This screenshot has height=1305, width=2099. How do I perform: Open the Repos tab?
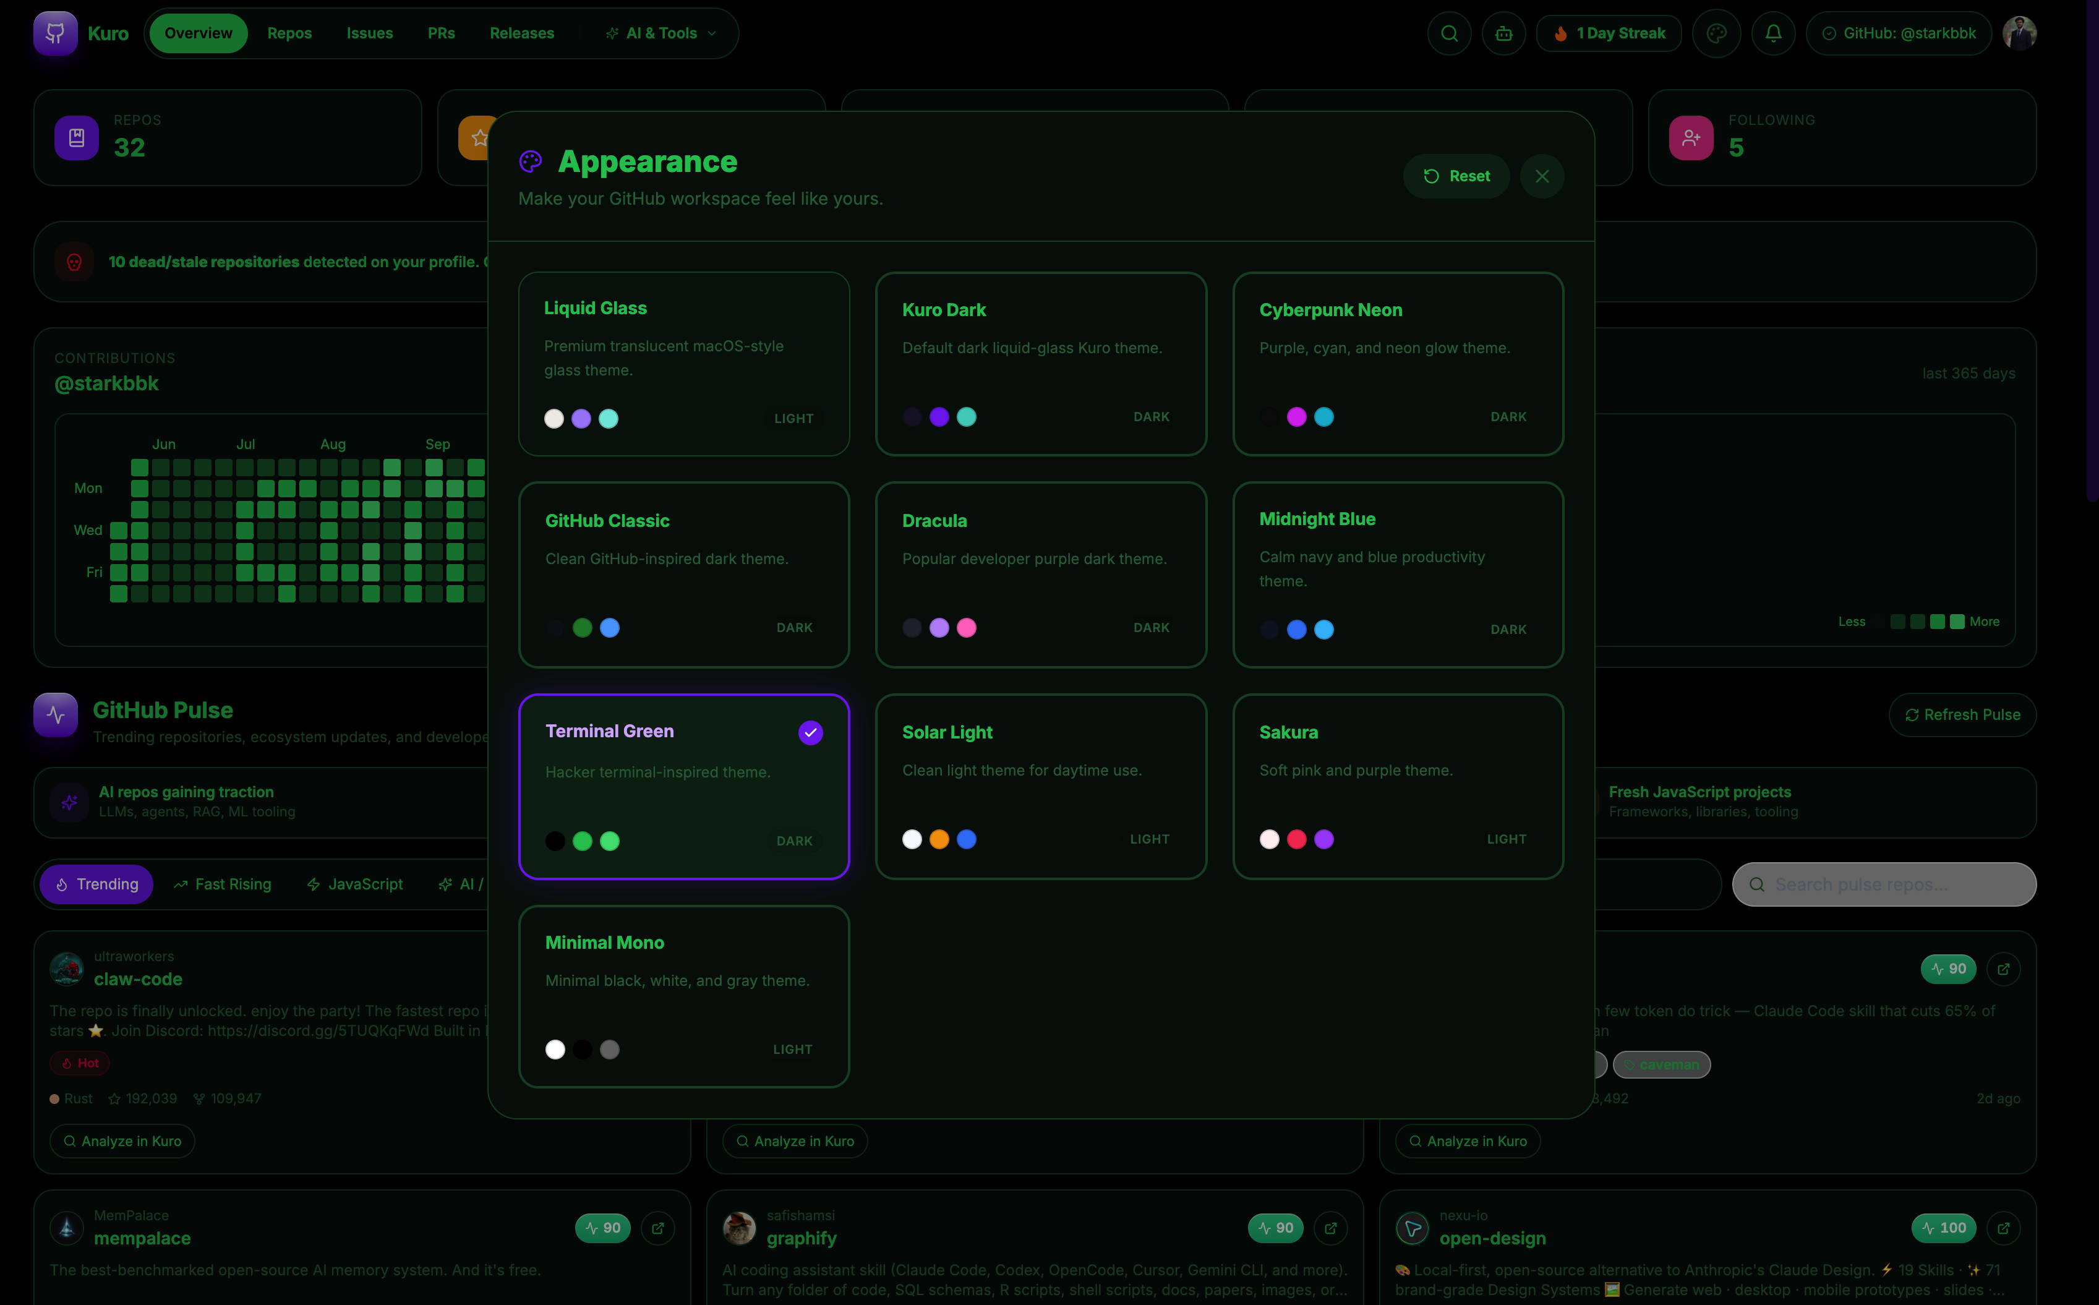(x=289, y=33)
